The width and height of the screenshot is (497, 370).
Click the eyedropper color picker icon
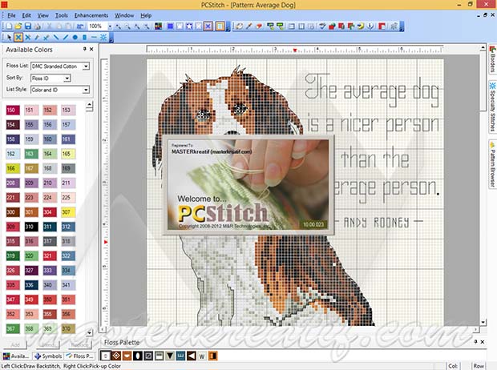coord(248,26)
